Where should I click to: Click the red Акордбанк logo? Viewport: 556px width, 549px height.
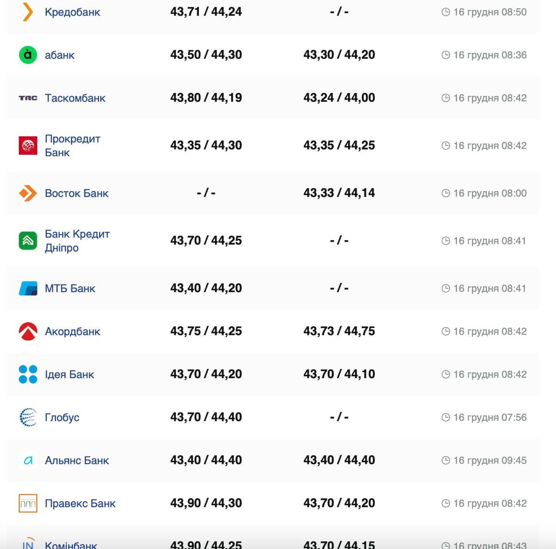[28, 331]
